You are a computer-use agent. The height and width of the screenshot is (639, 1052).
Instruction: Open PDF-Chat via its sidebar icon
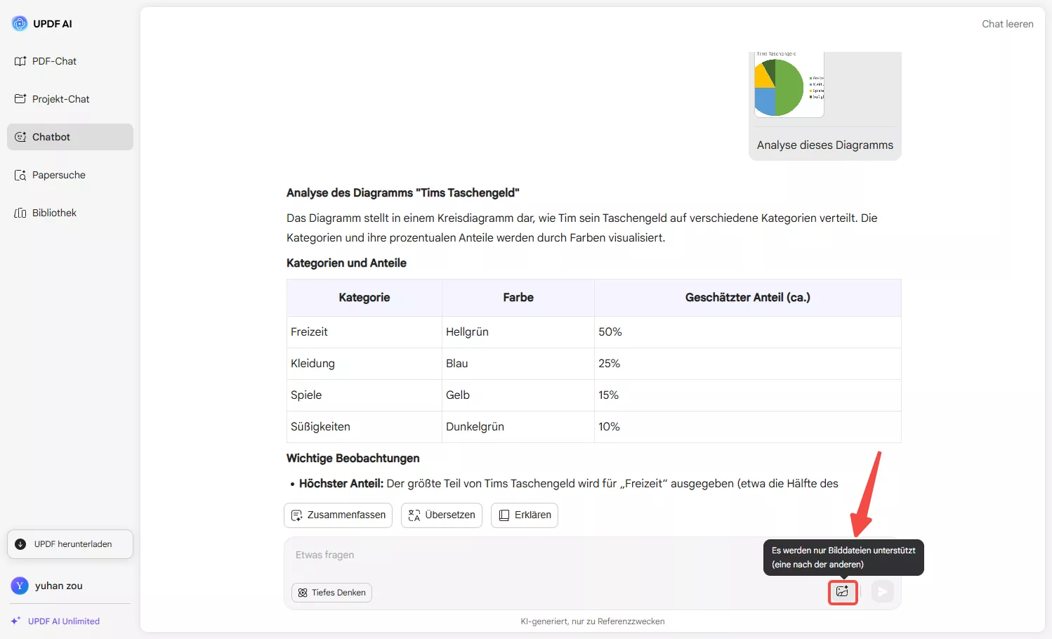(x=19, y=61)
